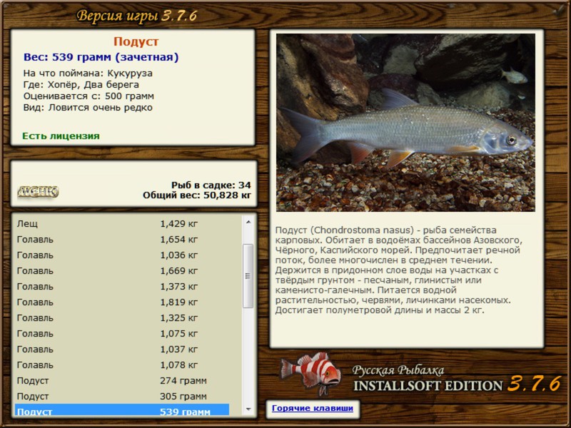Click the Подуст fish photo
This screenshot has height=428, width=571.
[x=405, y=122]
